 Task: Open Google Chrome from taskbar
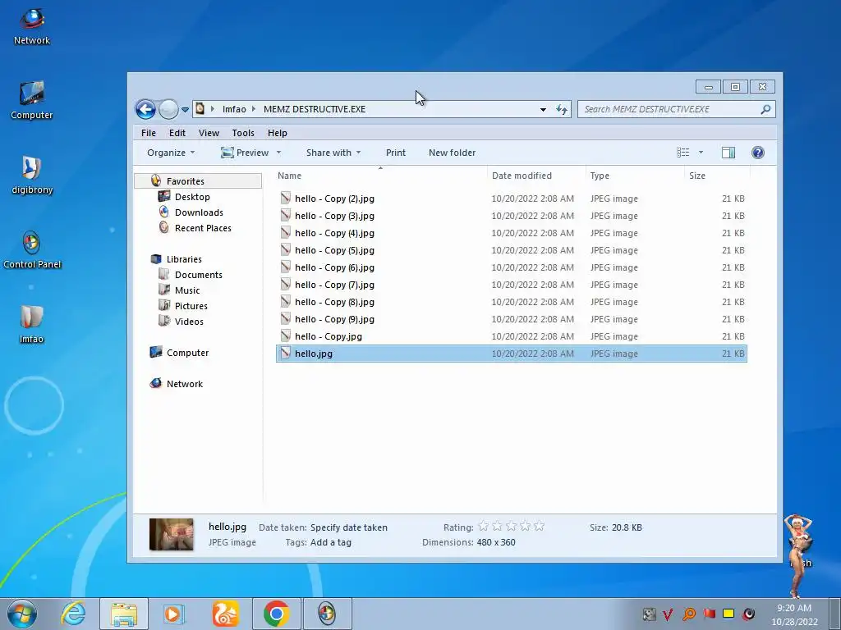[276, 614]
